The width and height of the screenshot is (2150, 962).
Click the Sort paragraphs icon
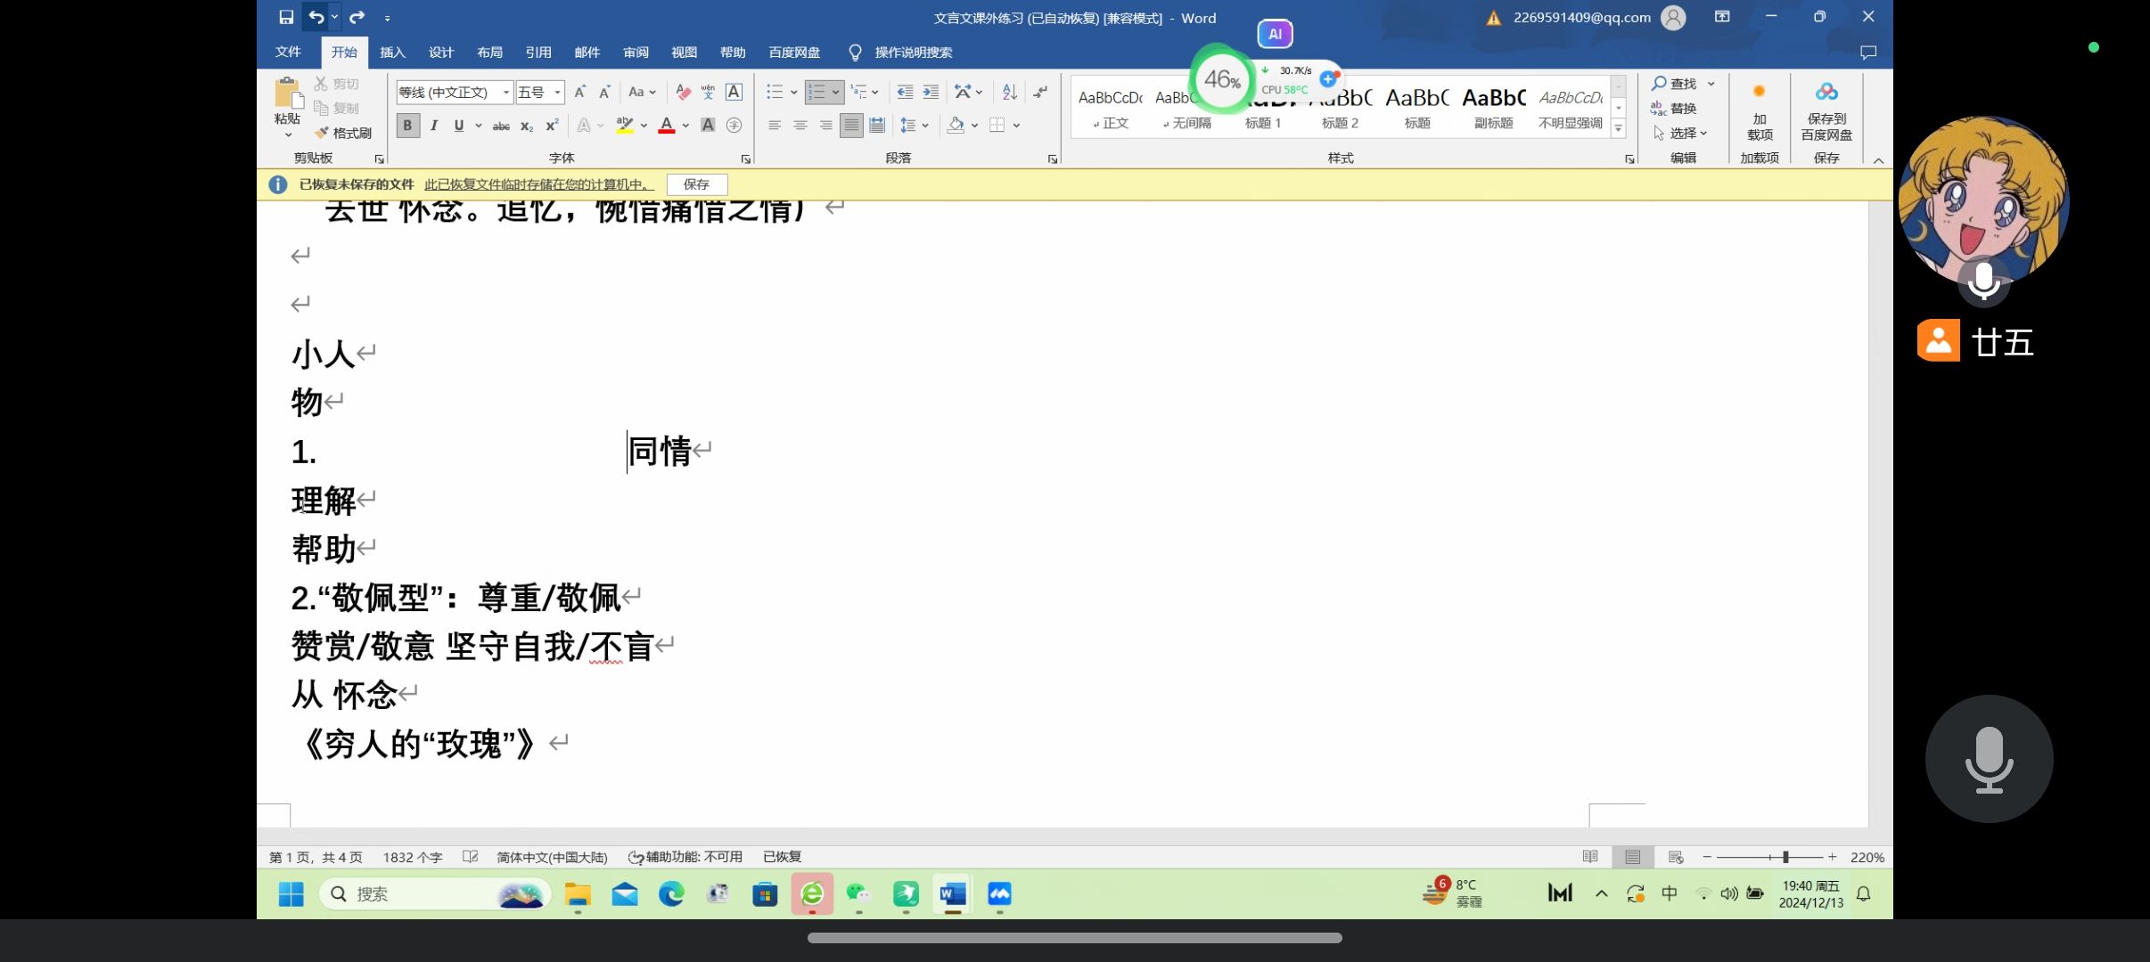click(x=1009, y=92)
